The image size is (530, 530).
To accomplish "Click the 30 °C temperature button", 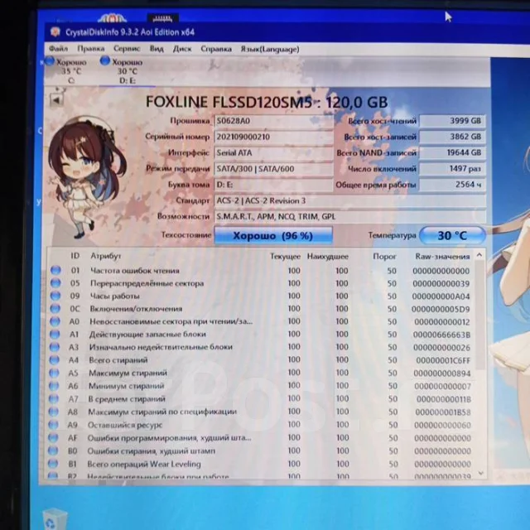I will pos(452,235).
